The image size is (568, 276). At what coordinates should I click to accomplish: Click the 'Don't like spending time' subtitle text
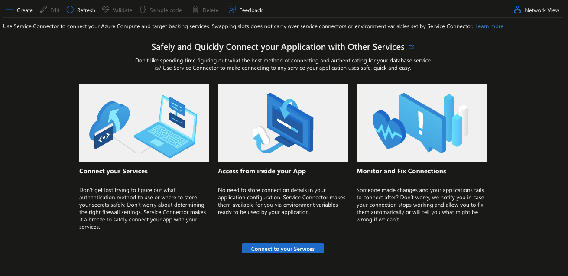[x=283, y=64]
